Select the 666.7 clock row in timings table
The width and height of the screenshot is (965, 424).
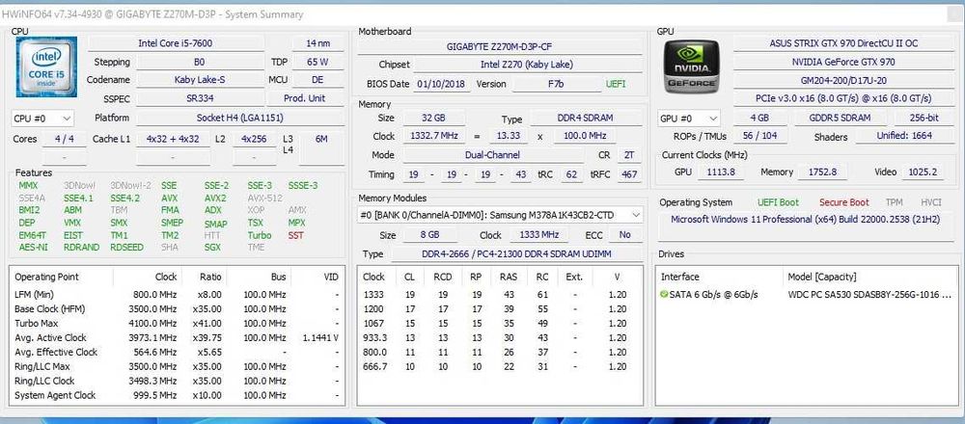tap(500, 366)
